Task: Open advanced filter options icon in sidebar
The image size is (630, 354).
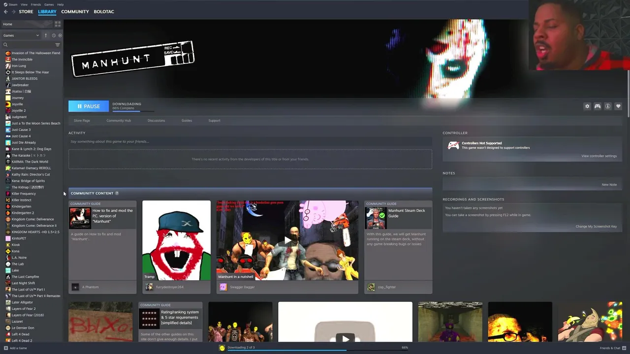Action: click(x=58, y=45)
